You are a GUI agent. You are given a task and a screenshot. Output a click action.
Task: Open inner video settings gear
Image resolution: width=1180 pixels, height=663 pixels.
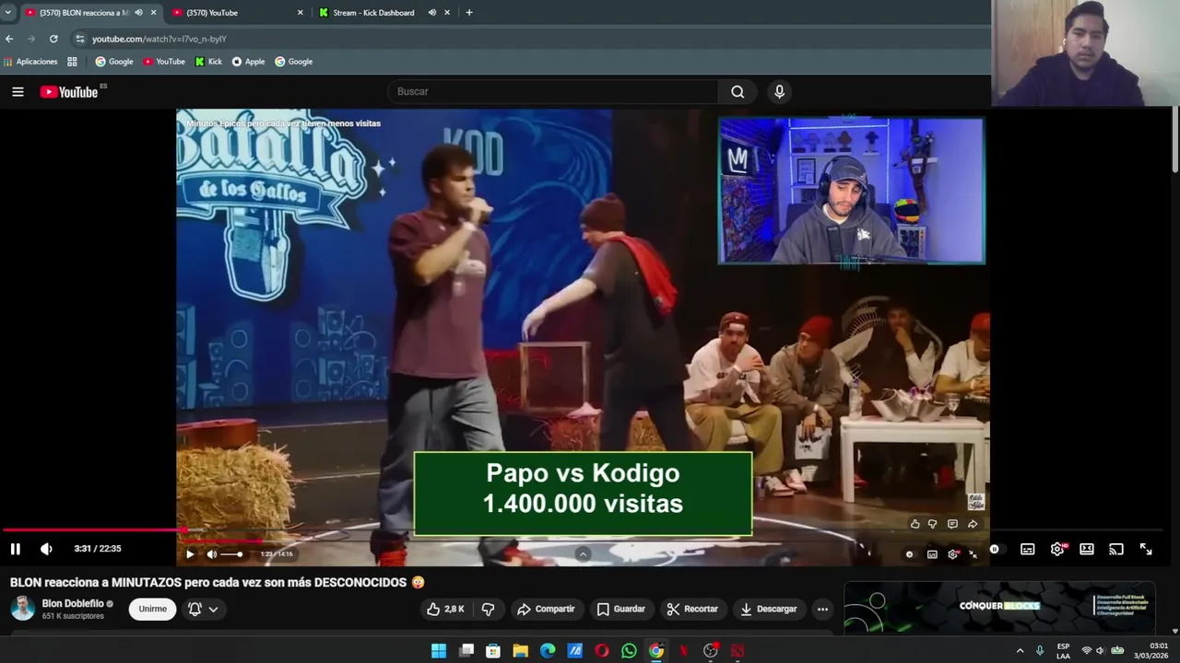(953, 554)
